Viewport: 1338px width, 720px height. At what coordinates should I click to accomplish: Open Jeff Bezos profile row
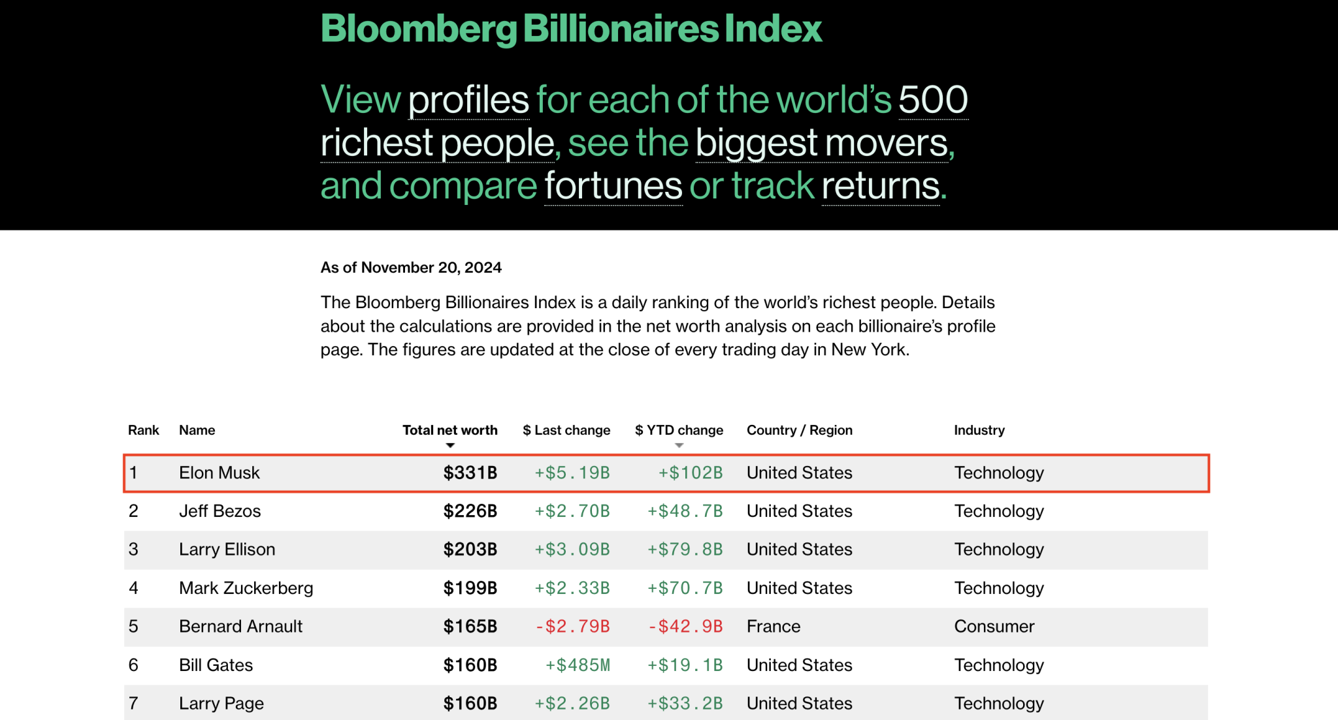(x=666, y=511)
